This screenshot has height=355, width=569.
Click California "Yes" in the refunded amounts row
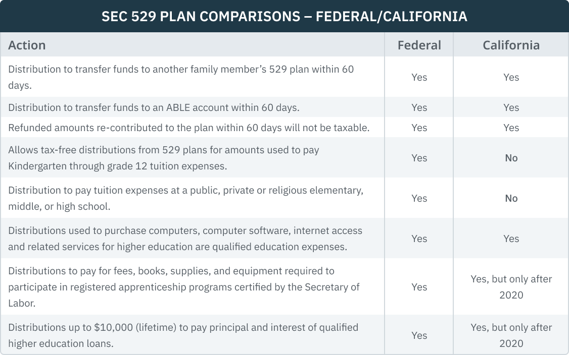(511, 128)
